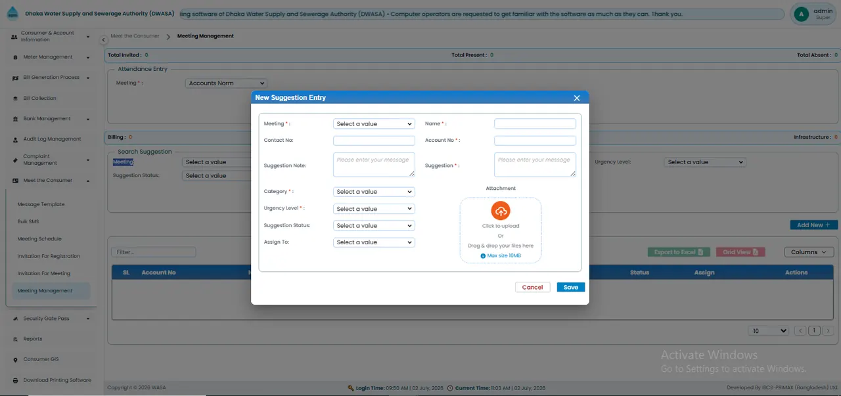Click the DWASA water drop logo
The width and height of the screenshot is (841, 396).
(13, 13)
